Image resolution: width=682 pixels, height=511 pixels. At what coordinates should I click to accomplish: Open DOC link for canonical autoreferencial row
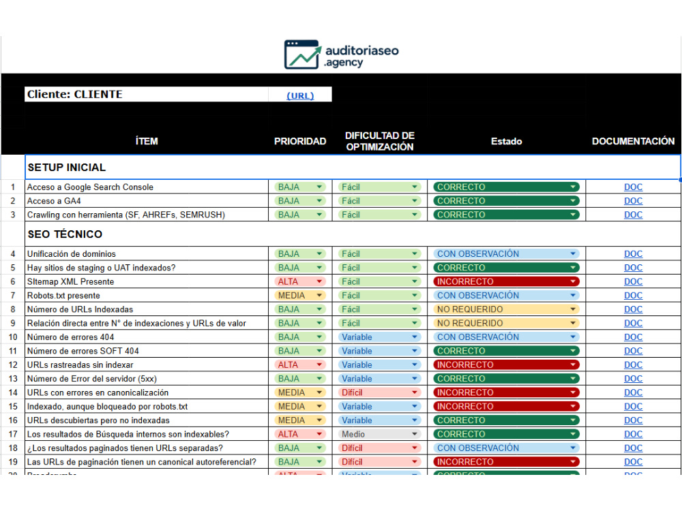634,462
